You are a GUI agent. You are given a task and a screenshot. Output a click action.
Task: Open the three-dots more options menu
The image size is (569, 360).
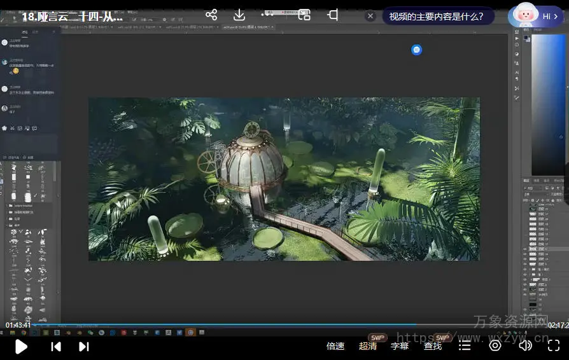pyautogui.click(x=268, y=15)
